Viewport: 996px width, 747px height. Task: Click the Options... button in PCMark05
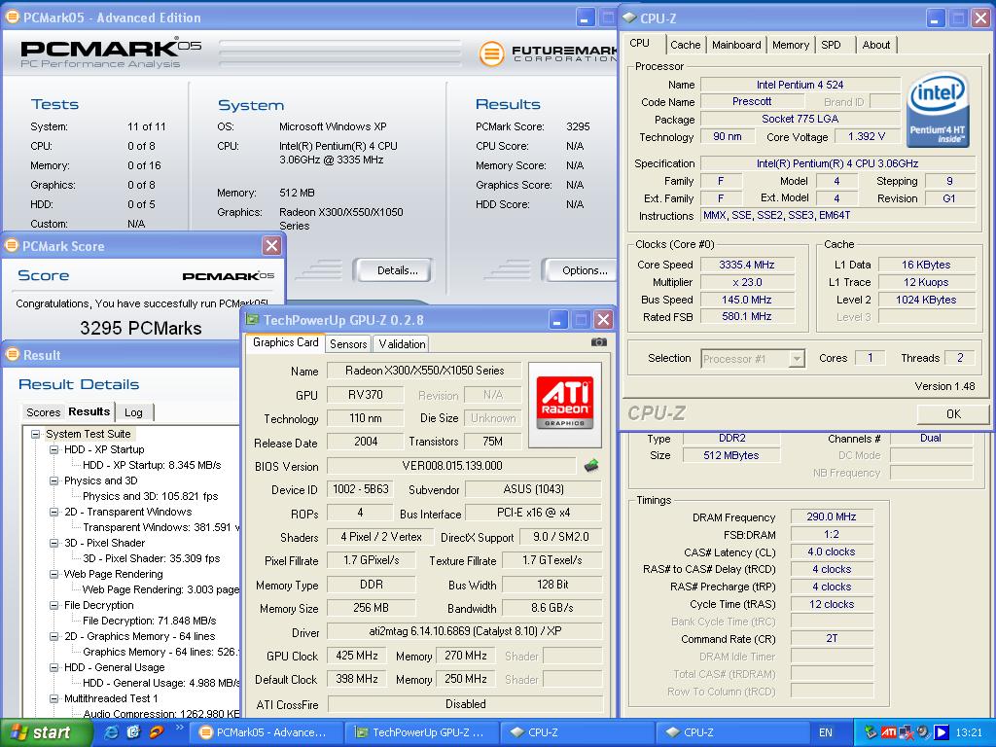[582, 270]
